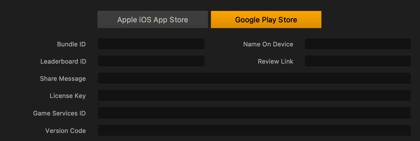420x141 pixels.
Task: Click empty panel background beneath Version Code field
Action: 254,139
